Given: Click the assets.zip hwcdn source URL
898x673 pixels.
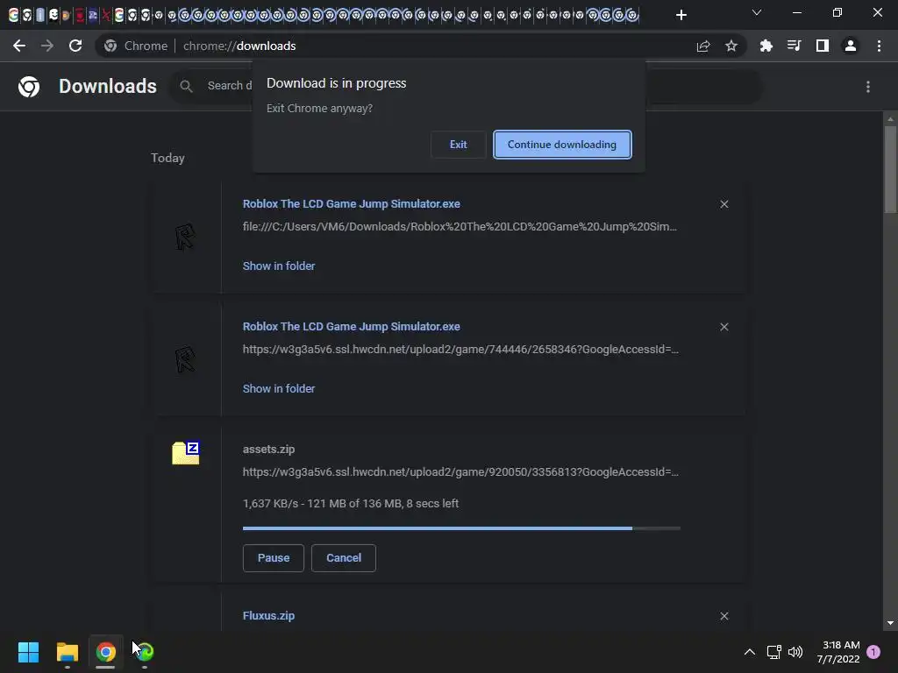Looking at the screenshot, I should 460,472.
